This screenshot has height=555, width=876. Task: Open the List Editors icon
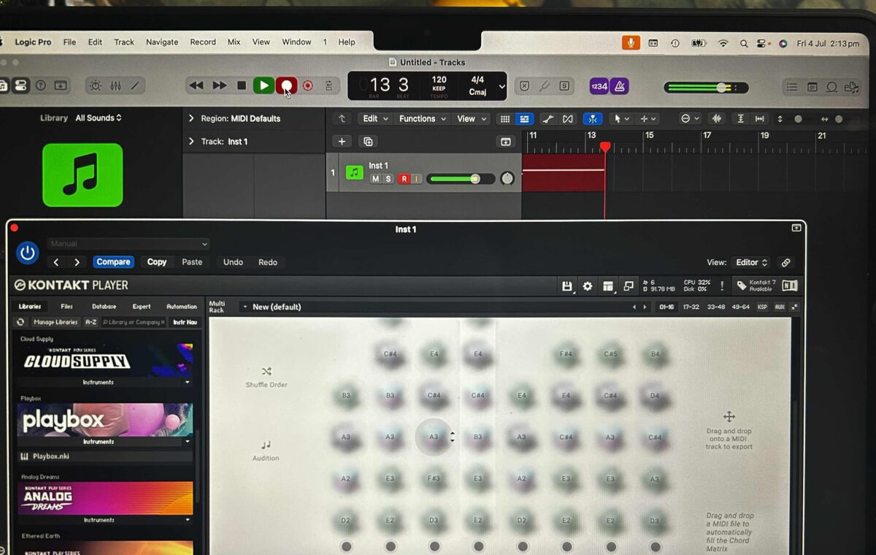pyautogui.click(x=792, y=87)
